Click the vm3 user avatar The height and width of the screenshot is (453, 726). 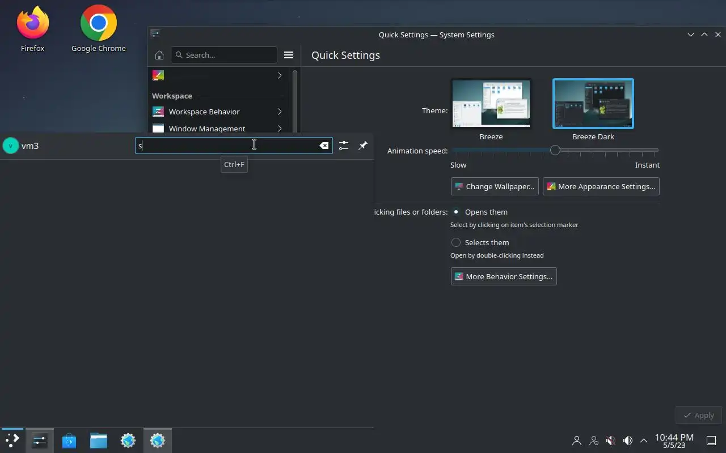coord(11,146)
